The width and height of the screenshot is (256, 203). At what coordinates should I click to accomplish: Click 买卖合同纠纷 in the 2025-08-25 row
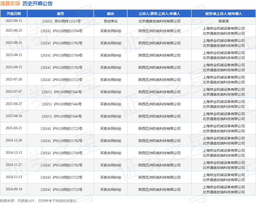(x=110, y=31)
